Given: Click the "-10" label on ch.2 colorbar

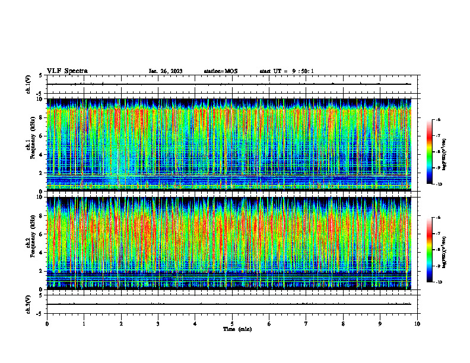Looking at the screenshot, I should tap(439, 282).
